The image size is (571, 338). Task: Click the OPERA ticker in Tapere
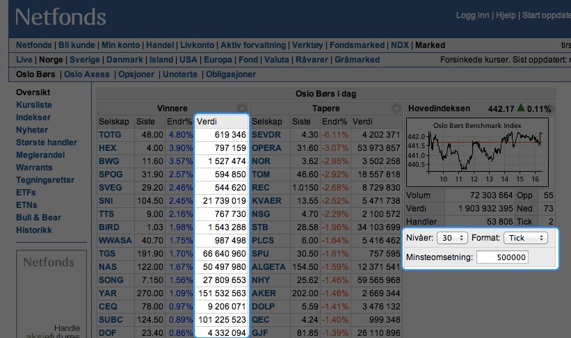[266, 148]
